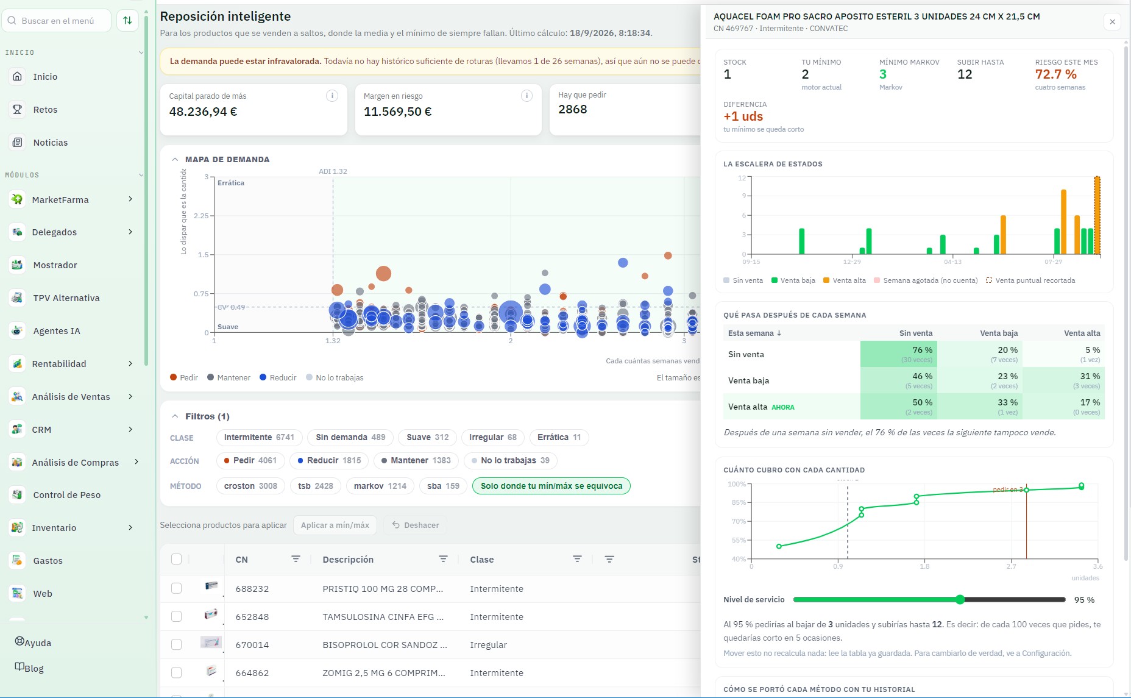Viewport: 1131px width, 698px height.
Task: Click the Nivel de servicio slider handle
Action: (960, 600)
